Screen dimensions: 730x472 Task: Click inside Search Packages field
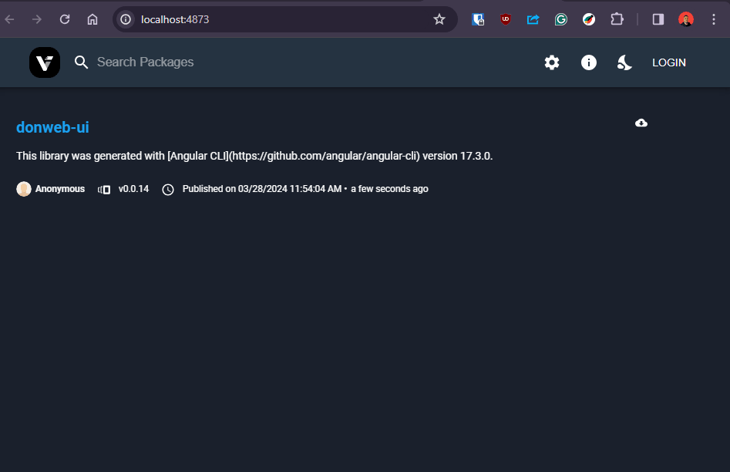coord(231,62)
